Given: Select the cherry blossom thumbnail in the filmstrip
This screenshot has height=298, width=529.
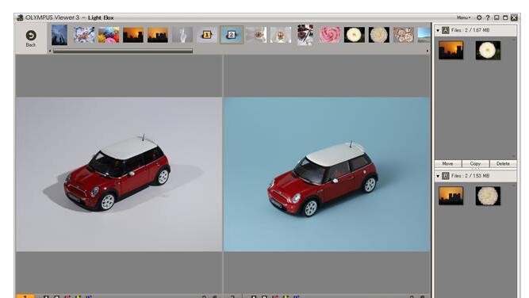Looking at the screenshot, I should 84,35.
